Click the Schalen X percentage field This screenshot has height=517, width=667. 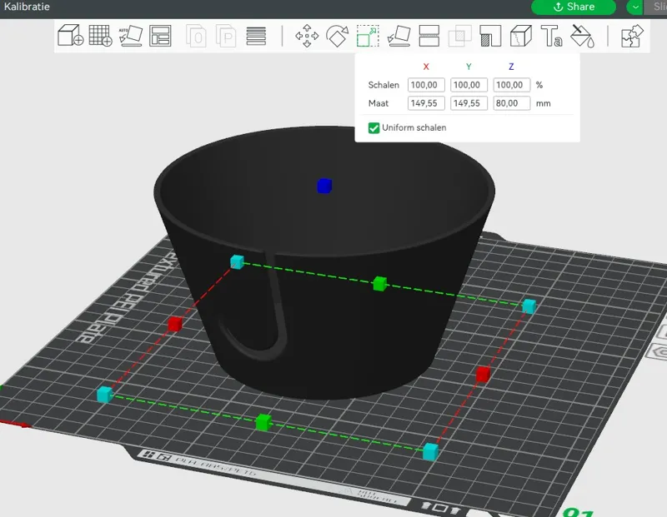426,85
